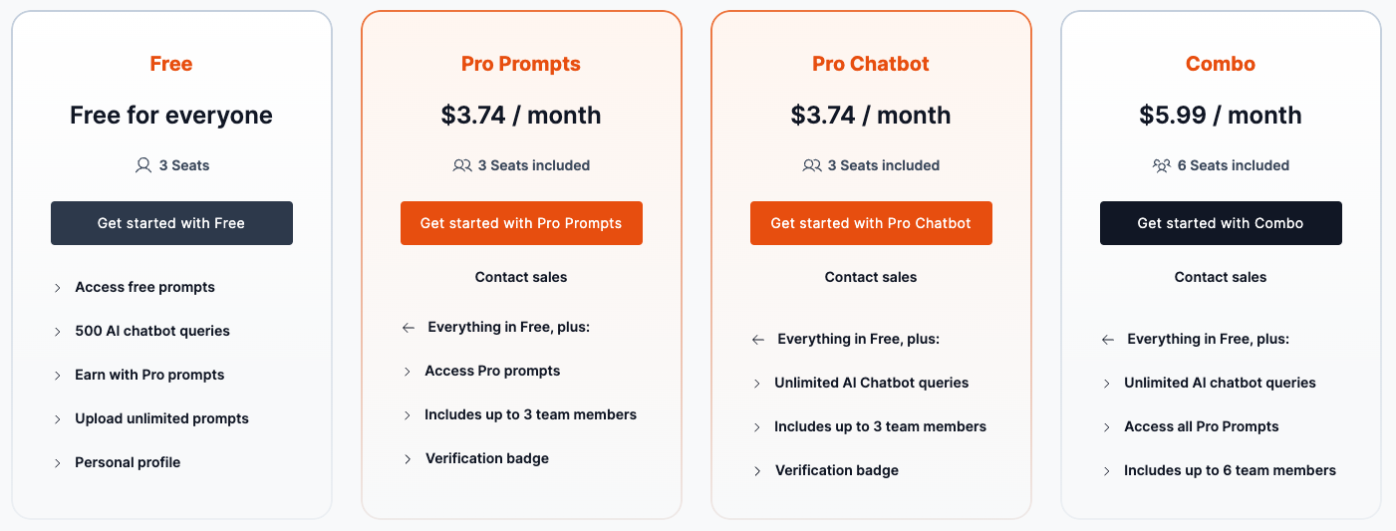
Task: Click chevron beside Access free prompts
Action: pos(58,288)
